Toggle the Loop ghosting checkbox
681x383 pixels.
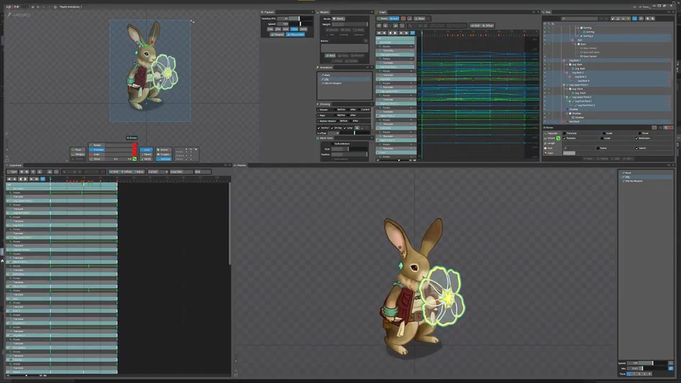click(344, 128)
